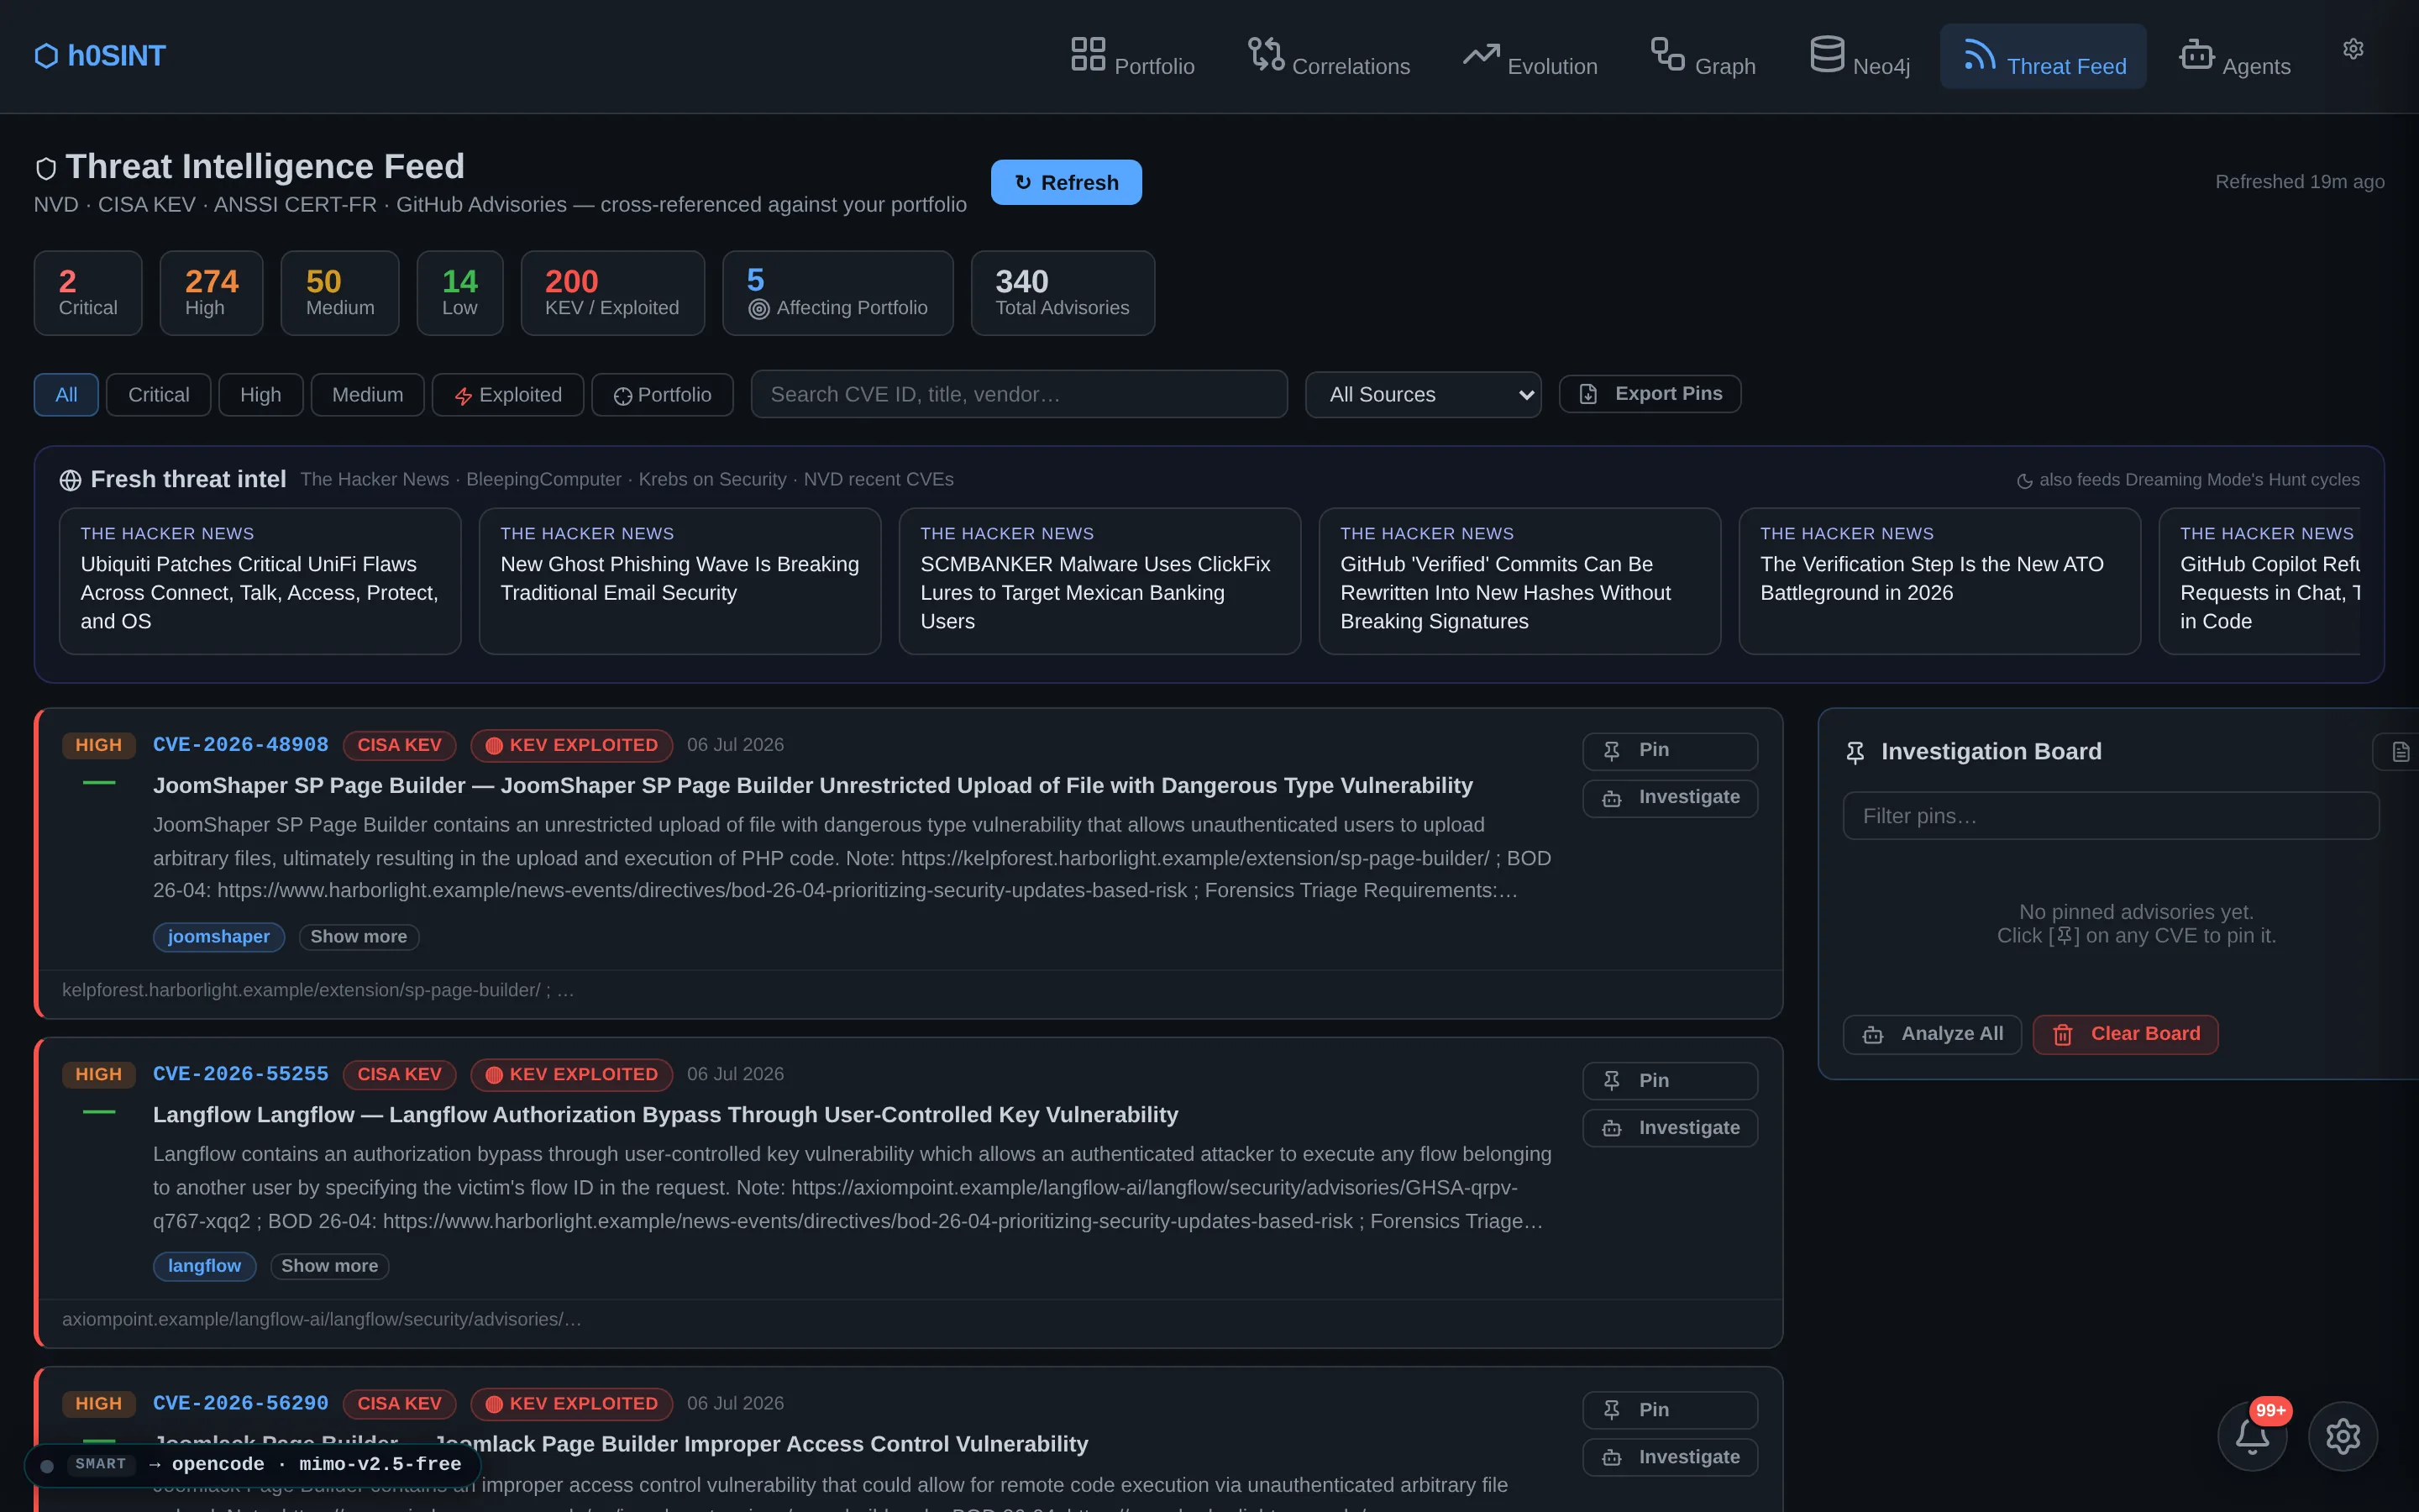This screenshot has width=2419, height=1512.
Task: Select the Threat Feed tab
Action: tap(2044, 56)
